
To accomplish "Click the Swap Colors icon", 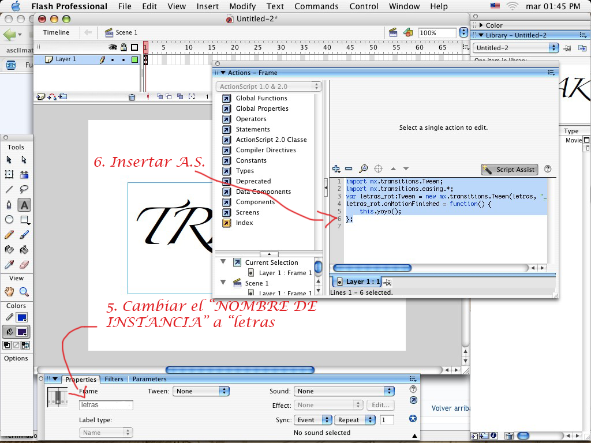I will (25, 345).
